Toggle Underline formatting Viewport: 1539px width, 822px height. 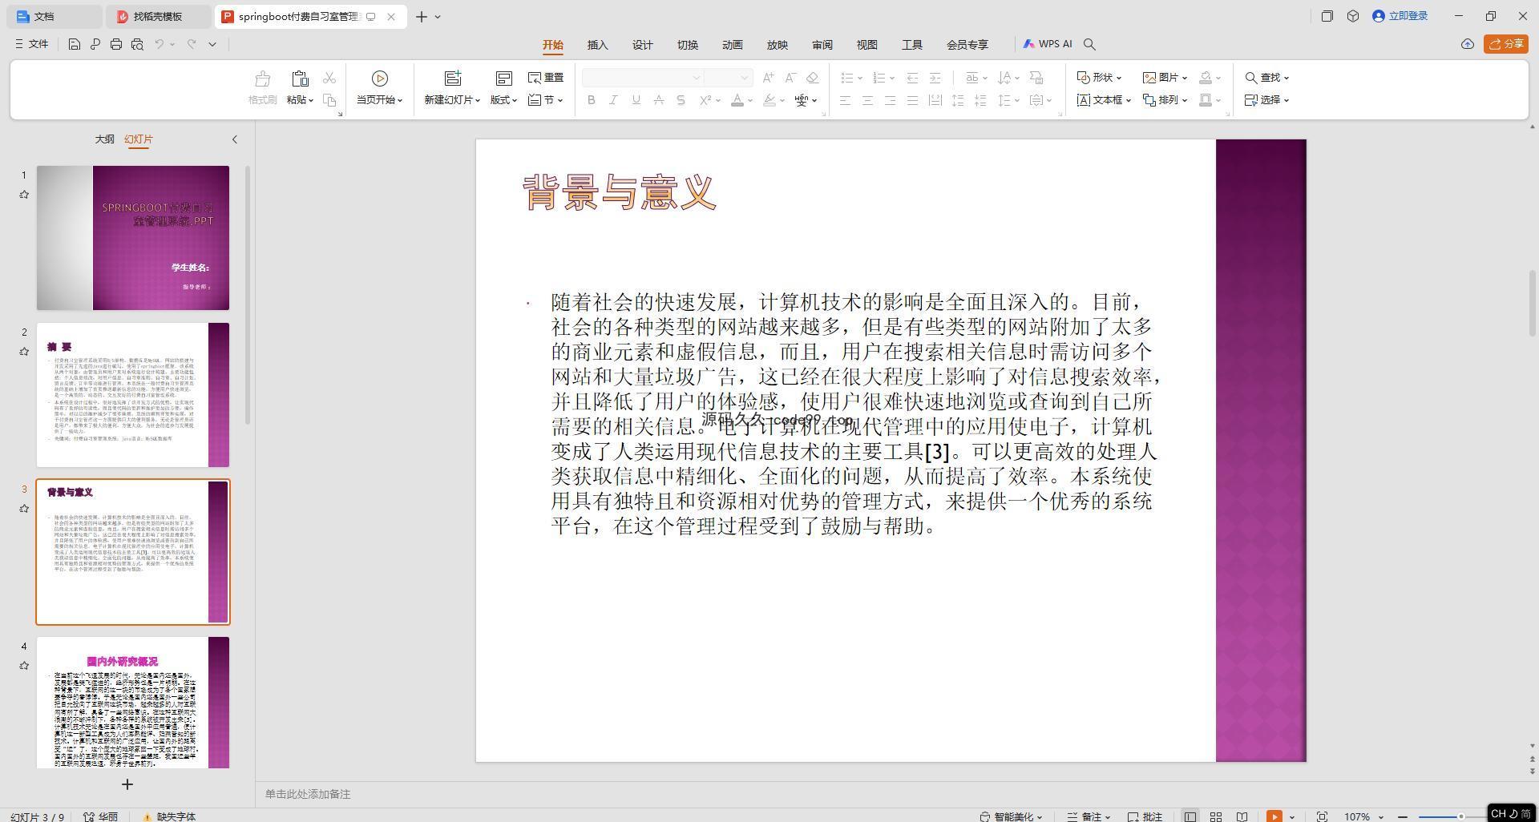pyautogui.click(x=636, y=100)
